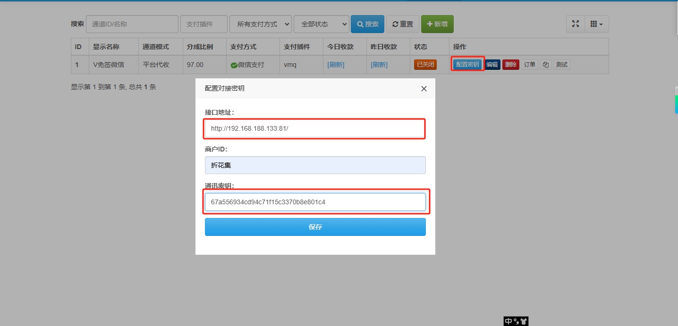This screenshot has height=326, width=678.
Task: Click the magnifier search icon on 搜索 button
Action: click(359, 24)
